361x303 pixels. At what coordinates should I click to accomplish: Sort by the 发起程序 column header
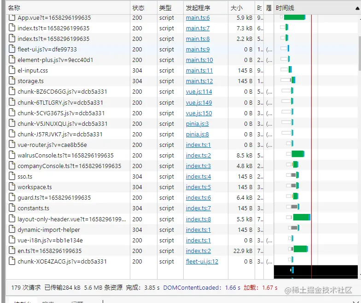pos(205,8)
